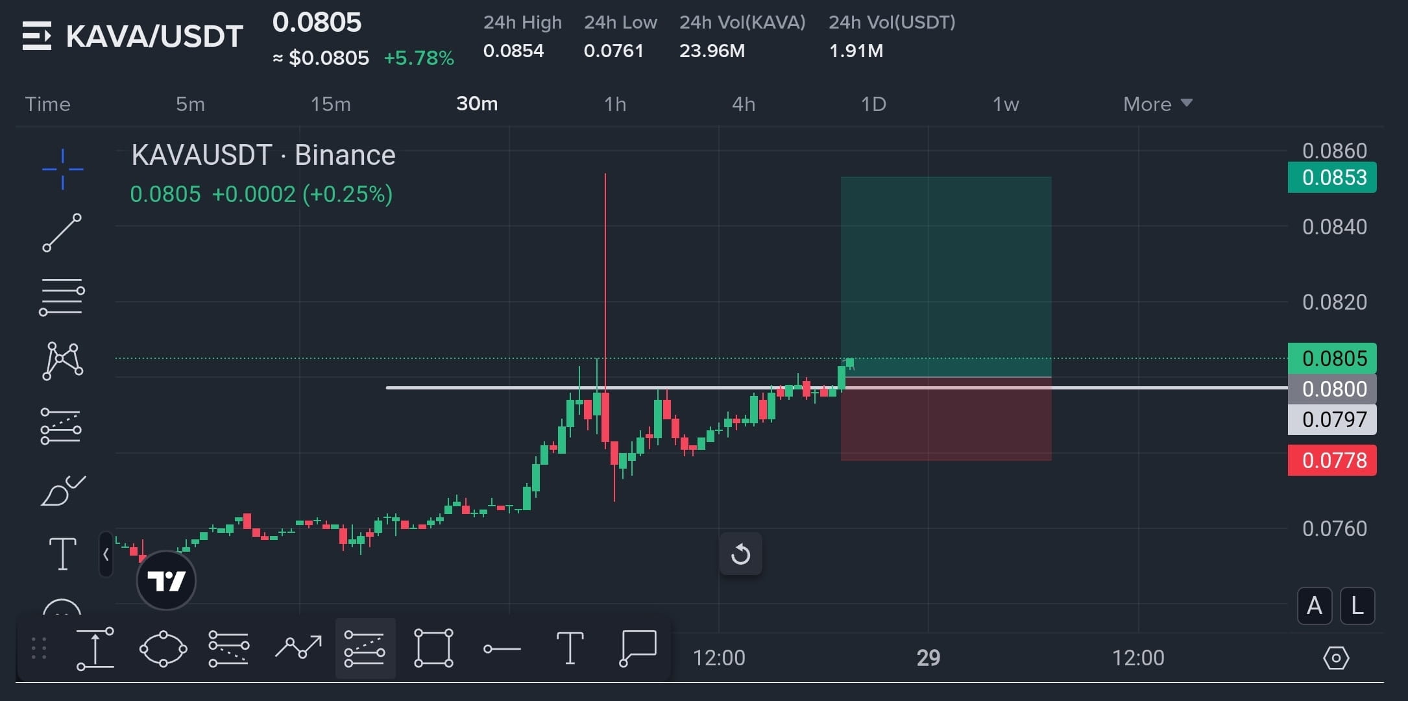Image resolution: width=1408 pixels, height=701 pixels.
Task: Click the 29 date label on time axis
Action: (929, 658)
